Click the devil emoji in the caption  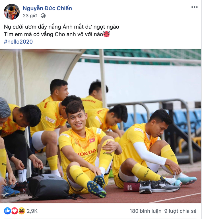[x=106, y=34]
